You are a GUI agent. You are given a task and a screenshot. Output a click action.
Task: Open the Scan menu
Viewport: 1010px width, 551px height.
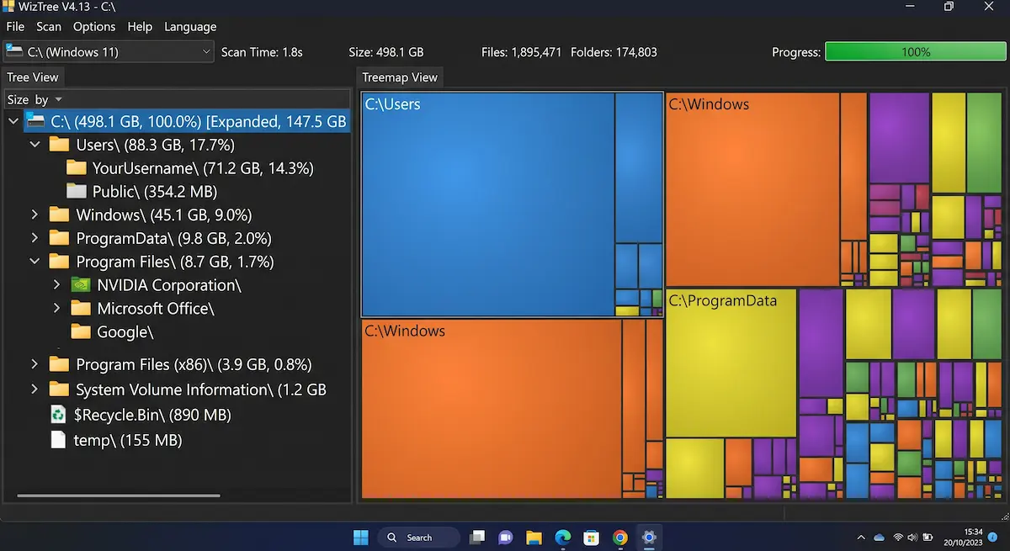tap(49, 27)
